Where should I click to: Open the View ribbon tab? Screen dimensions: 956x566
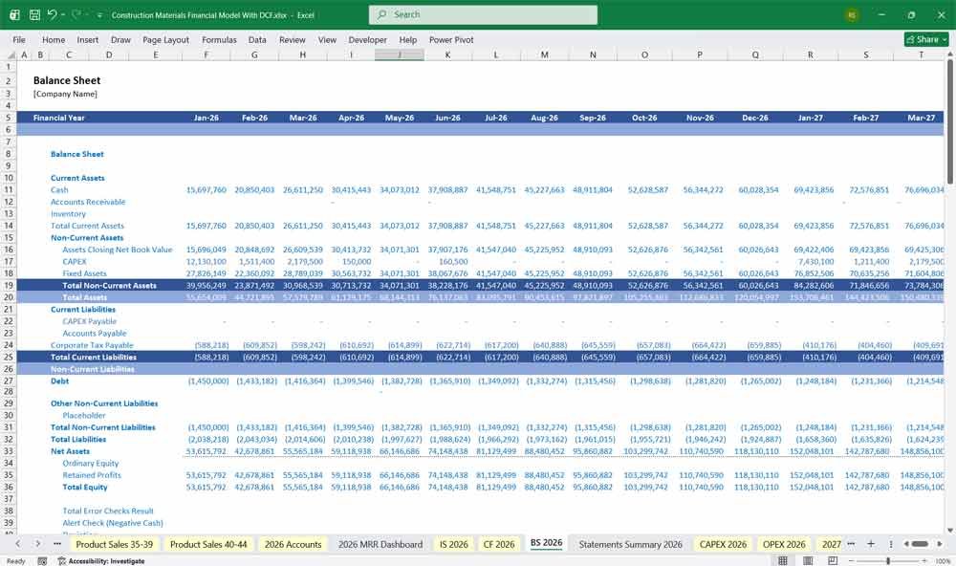click(x=327, y=39)
